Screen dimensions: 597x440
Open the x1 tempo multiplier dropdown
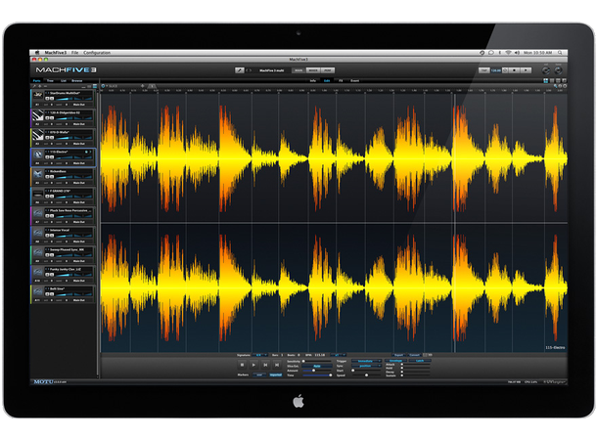338,355
